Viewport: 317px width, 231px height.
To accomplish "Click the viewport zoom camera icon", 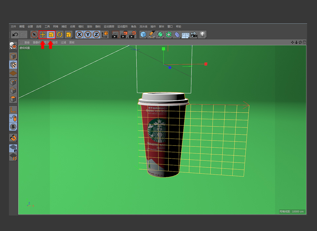I will tap(297, 42).
